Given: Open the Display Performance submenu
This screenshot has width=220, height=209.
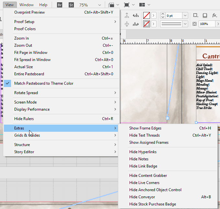Looking at the screenshot, I should (62, 109).
